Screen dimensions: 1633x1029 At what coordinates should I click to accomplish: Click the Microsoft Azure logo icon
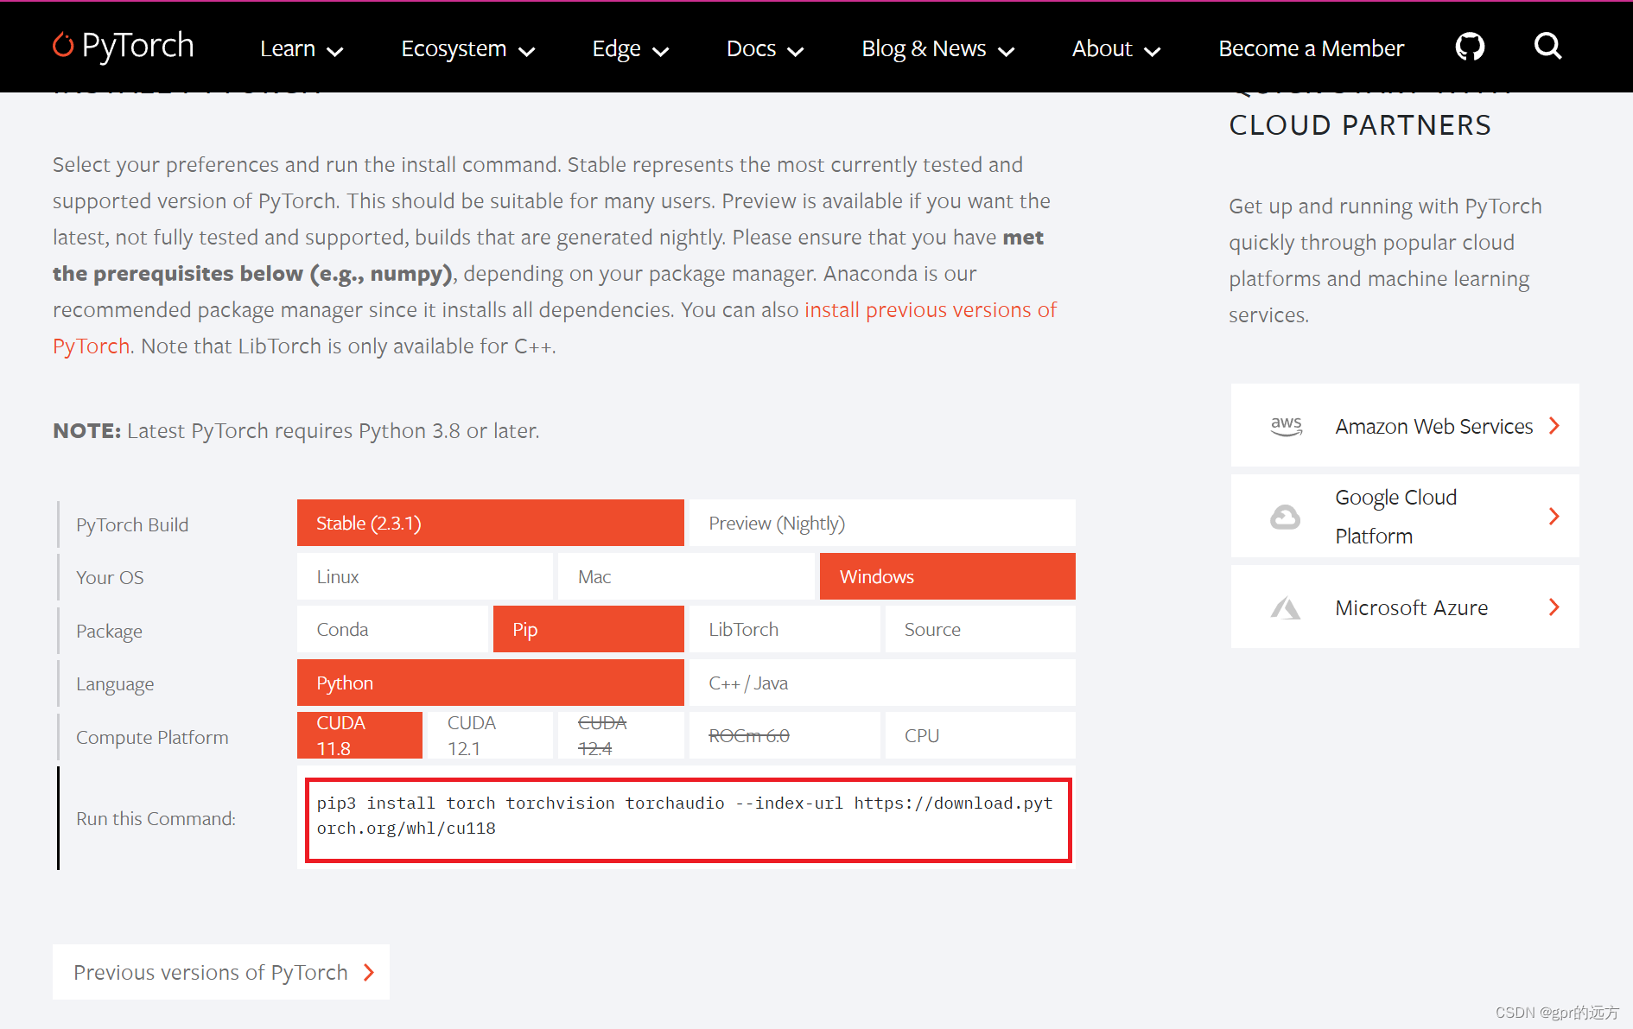(x=1286, y=607)
